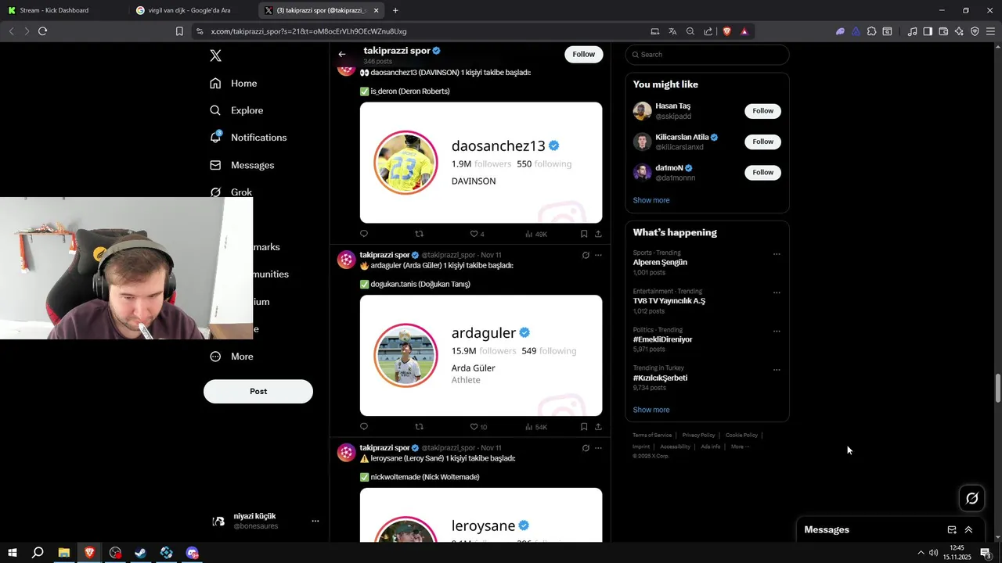Open the #EmekliDireniyor trending topic

[x=662, y=339]
